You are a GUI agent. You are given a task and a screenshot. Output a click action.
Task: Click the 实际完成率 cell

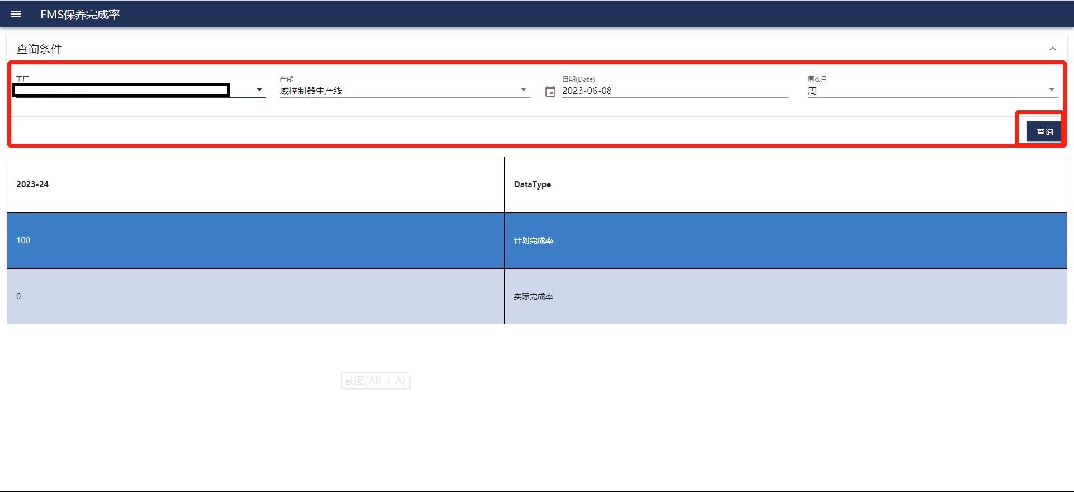pos(786,296)
